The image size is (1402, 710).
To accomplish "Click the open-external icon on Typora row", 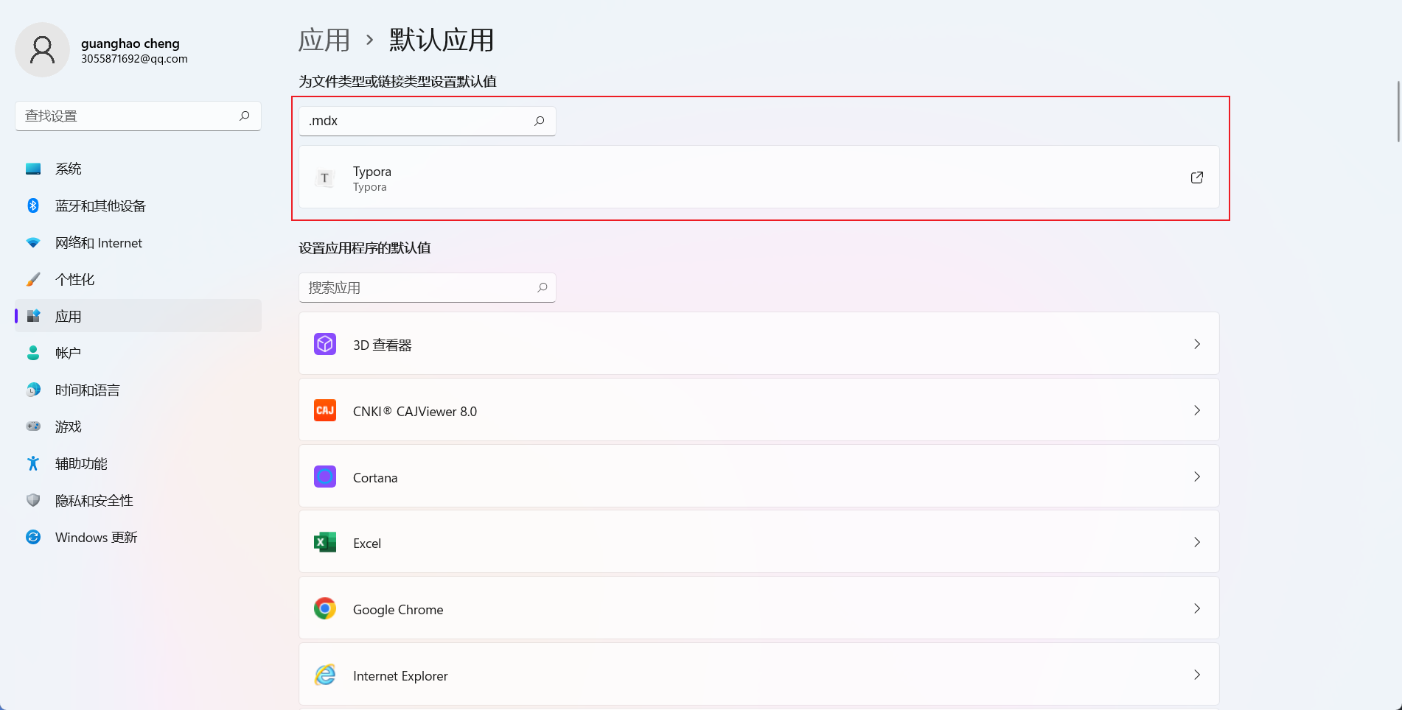I will point(1197,177).
